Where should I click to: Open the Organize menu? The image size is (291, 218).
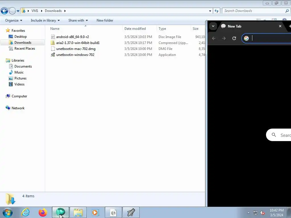pyautogui.click(x=14, y=20)
